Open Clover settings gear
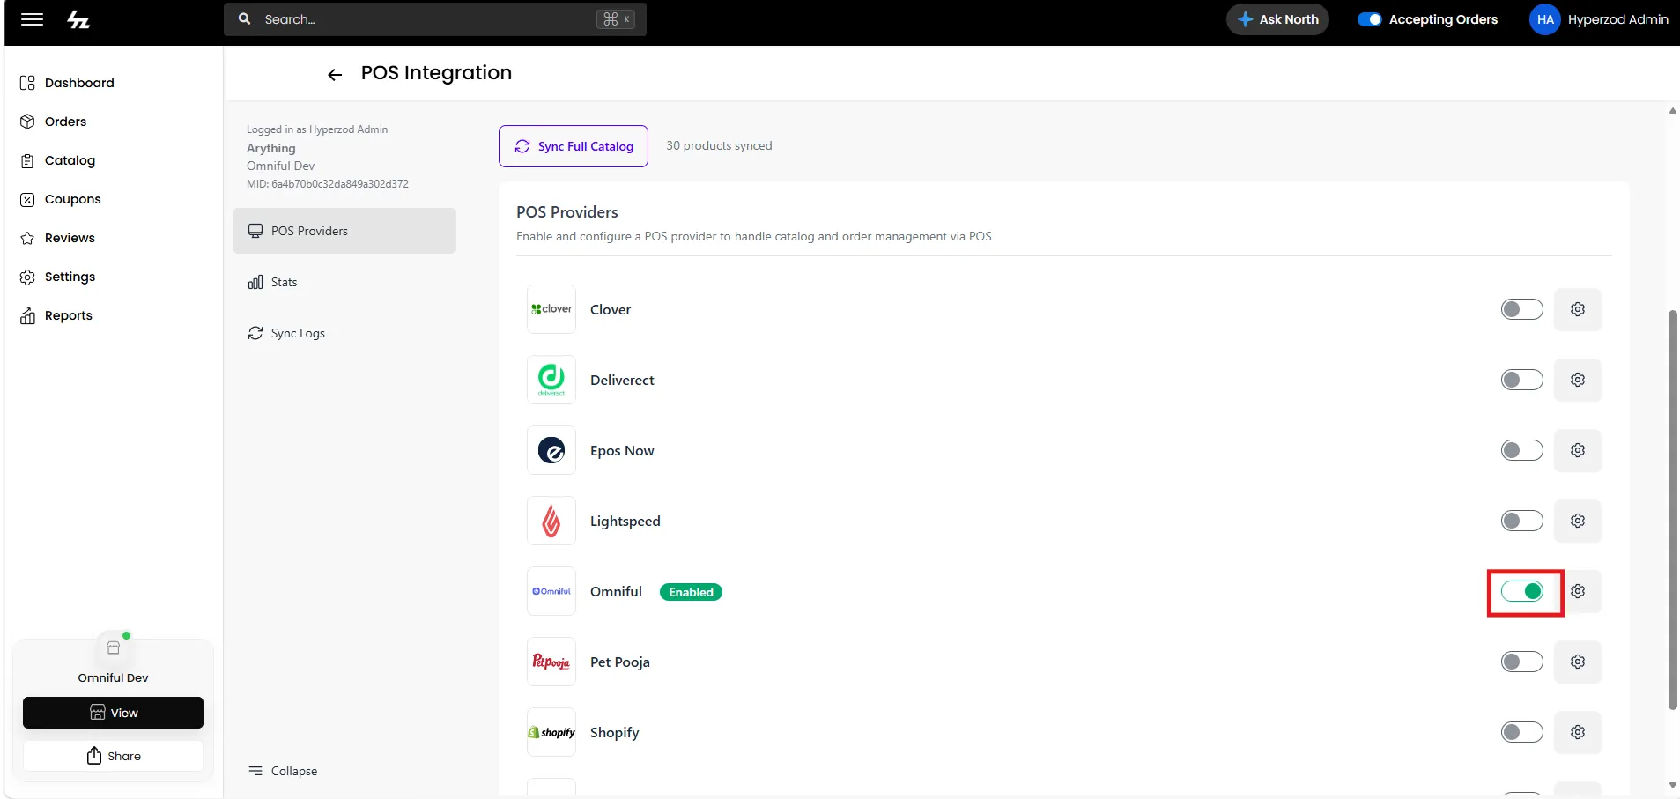 (1577, 309)
